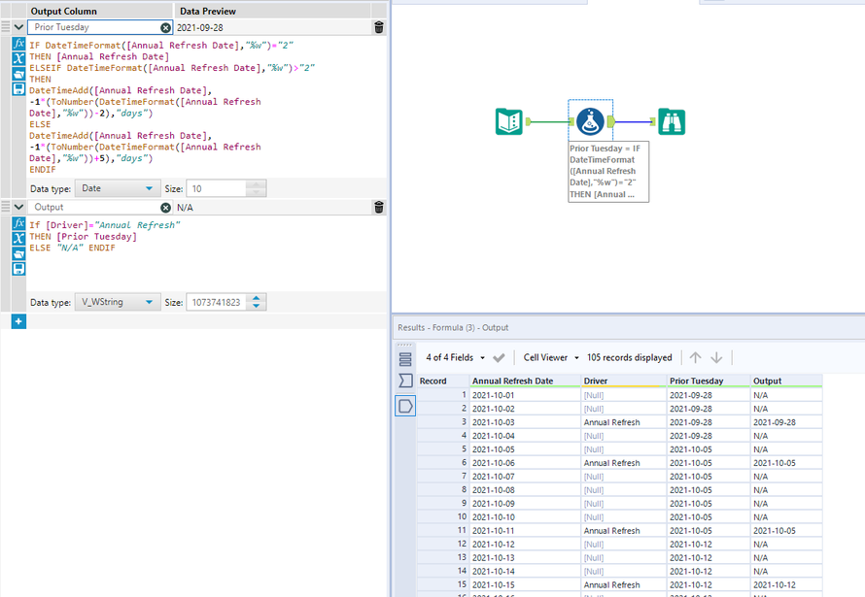Add a new expression with plus button
This screenshot has height=597, width=865.
pyautogui.click(x=18, y=321)
